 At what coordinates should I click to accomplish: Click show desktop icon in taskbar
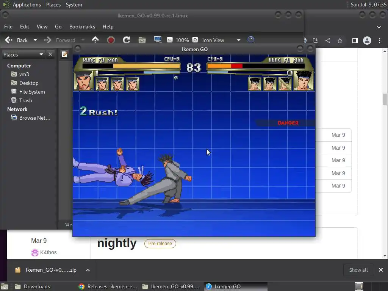[x=5, y=286]
